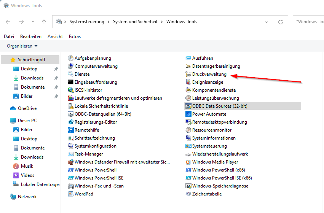Open recent locations dropdown arrow

33,22
